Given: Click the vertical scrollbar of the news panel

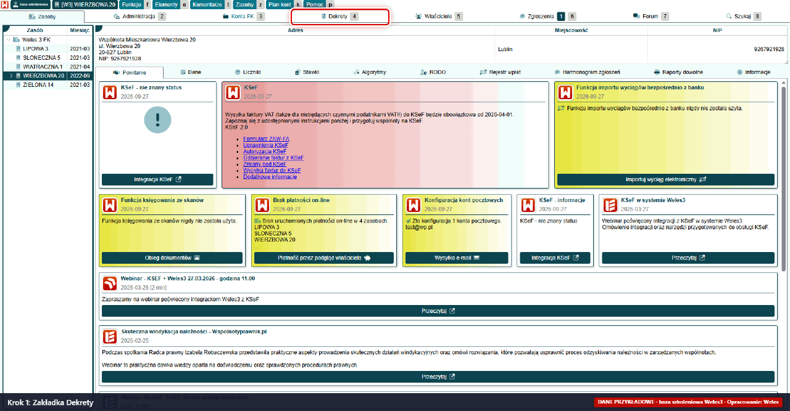Looking at the screenshot, I should click(784, 179).
